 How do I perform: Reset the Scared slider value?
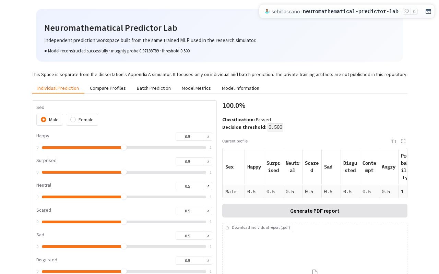tap(208, 211)
